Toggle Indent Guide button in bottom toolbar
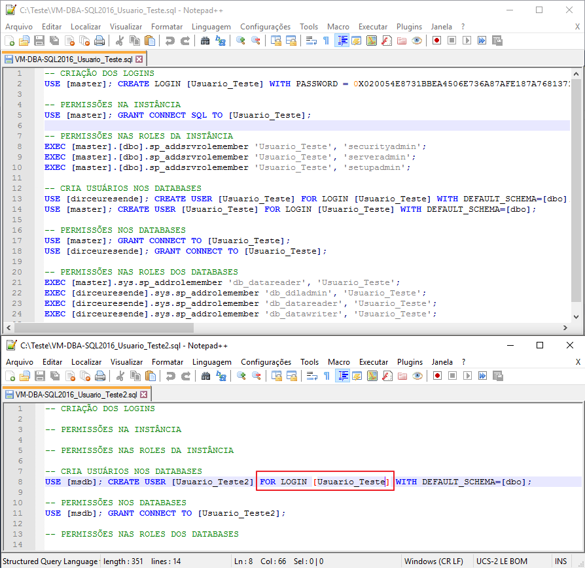The image size is (585, 568). 342,376
